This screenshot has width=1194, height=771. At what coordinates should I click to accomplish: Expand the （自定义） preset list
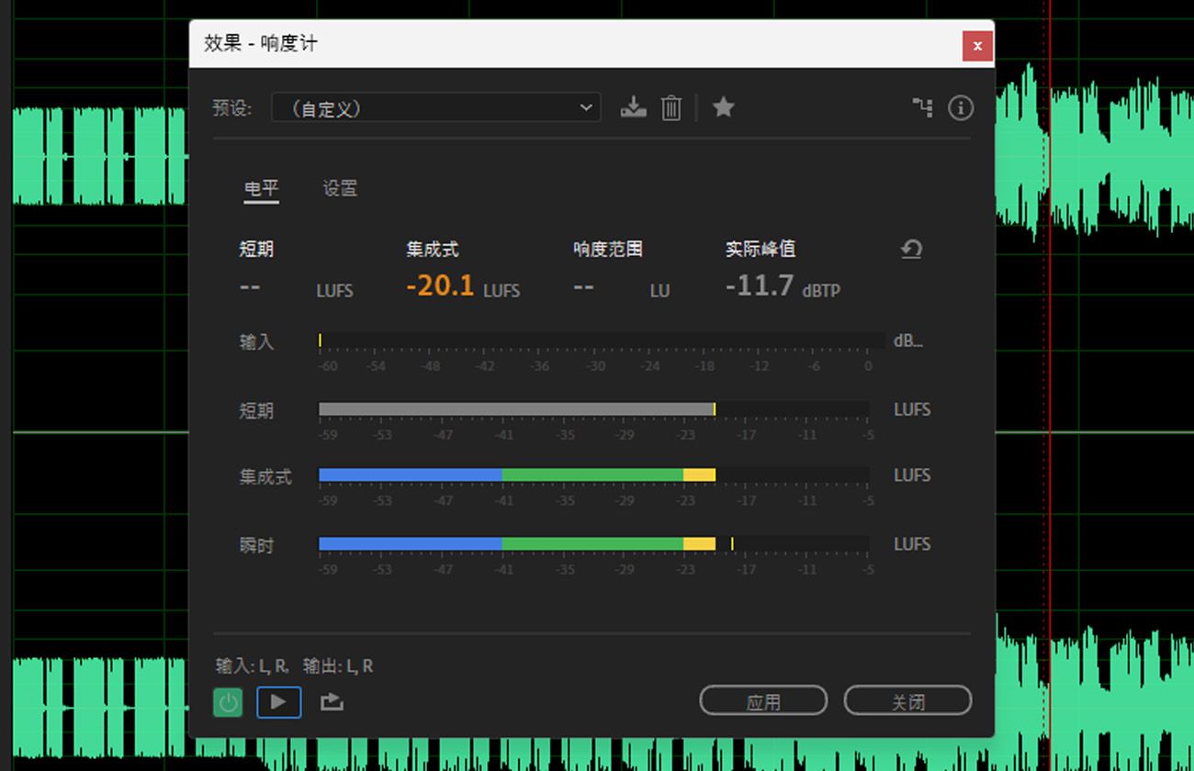(x=586, y=107)
